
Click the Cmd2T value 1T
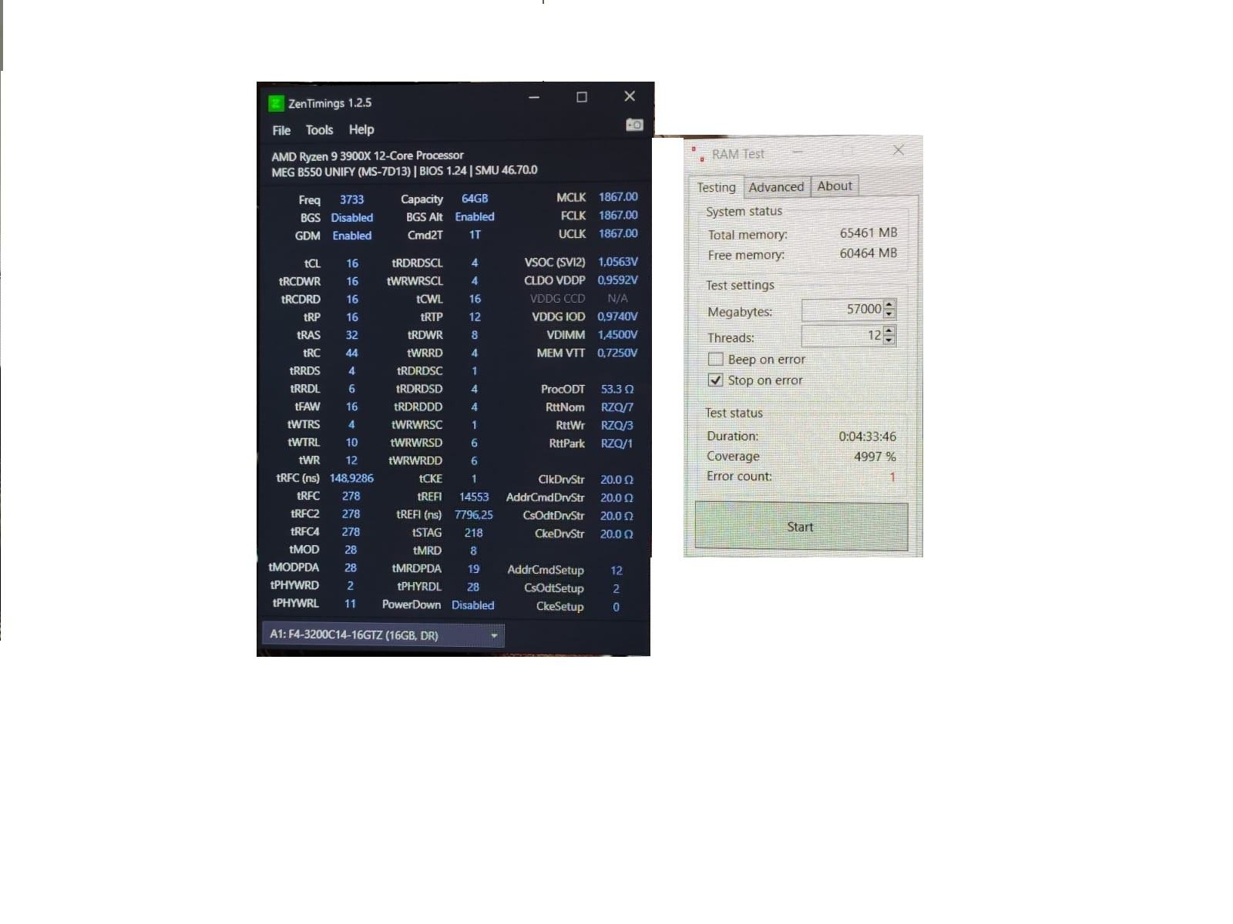tap(475, 235)
